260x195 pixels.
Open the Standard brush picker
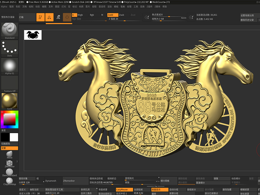pos(9,31)
